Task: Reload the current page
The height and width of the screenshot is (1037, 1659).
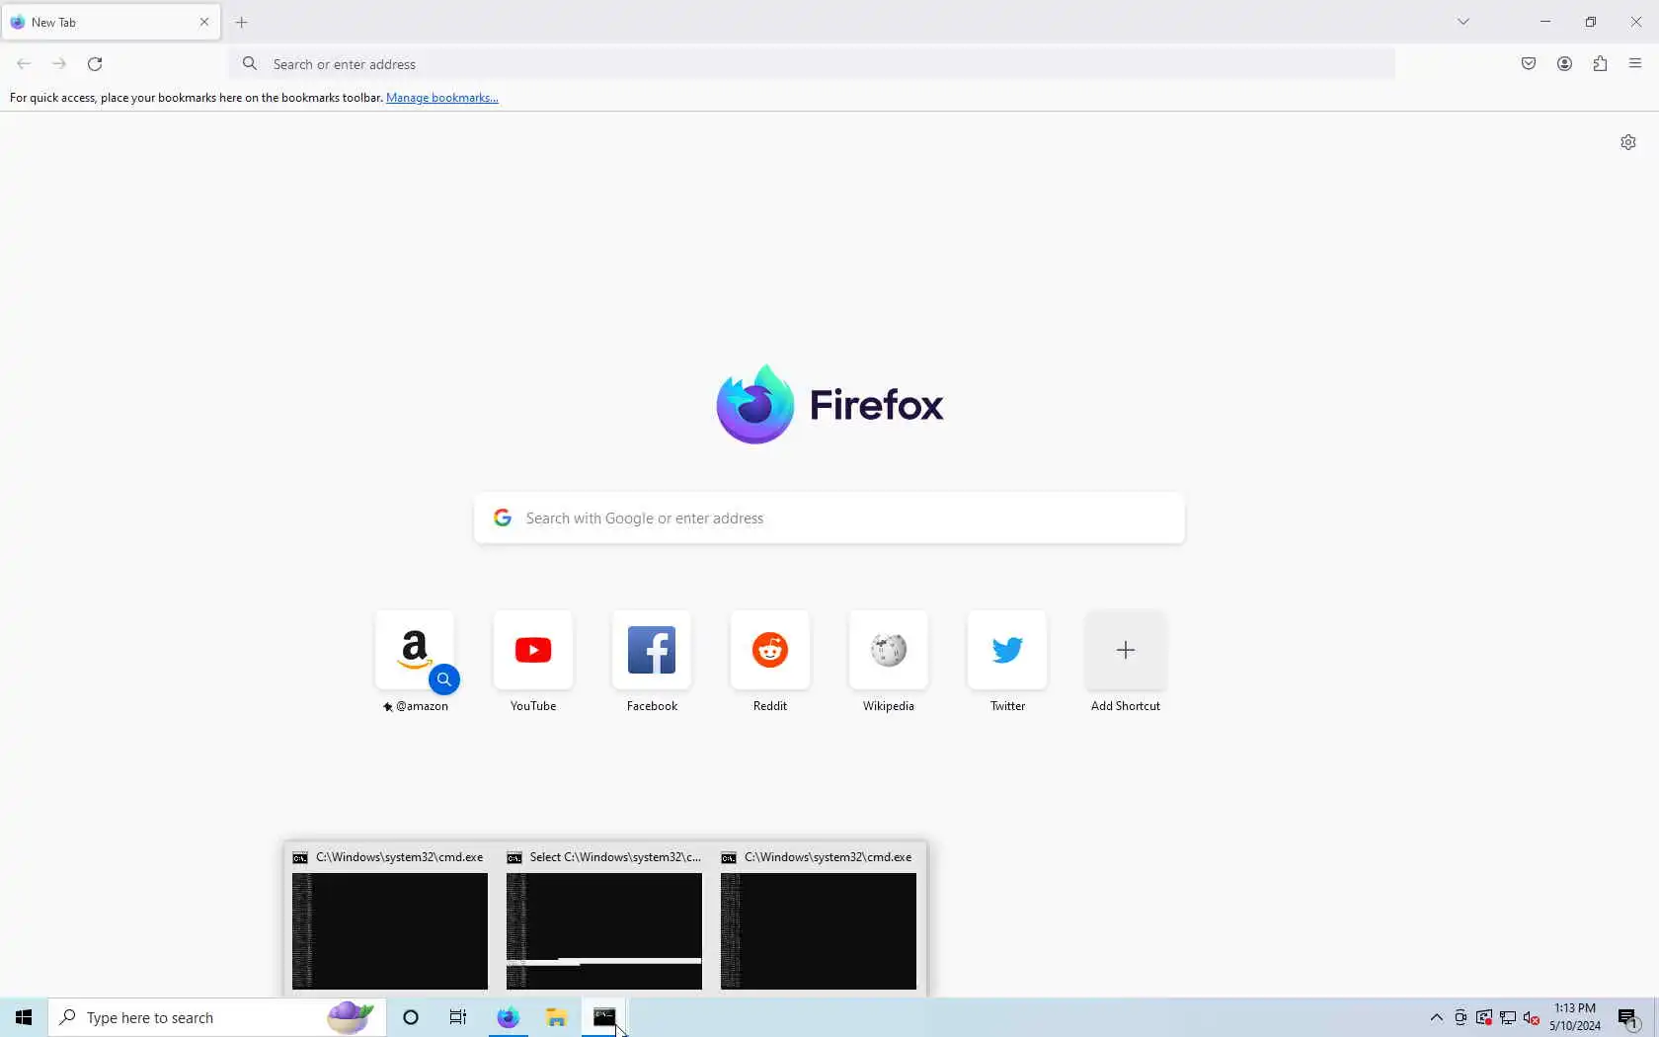Action: coord(95,64)
